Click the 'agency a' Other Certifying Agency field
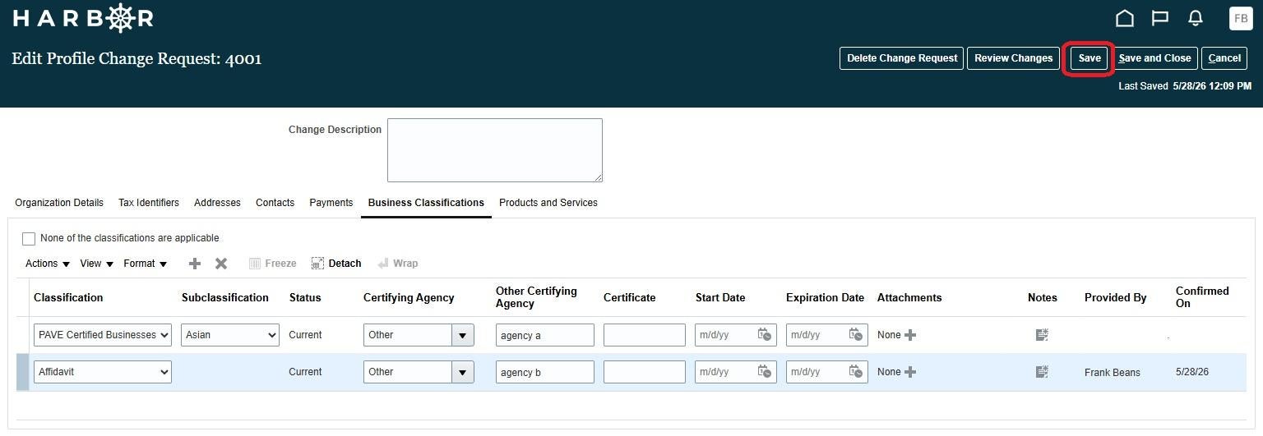Viewport: 1263px width, 436px height. click(545, 335)
